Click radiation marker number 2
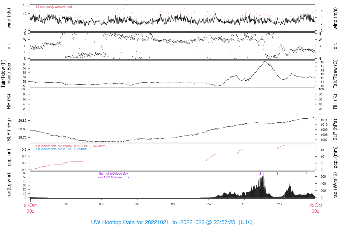This screenshot has width=345, height=236. point(260,174)
